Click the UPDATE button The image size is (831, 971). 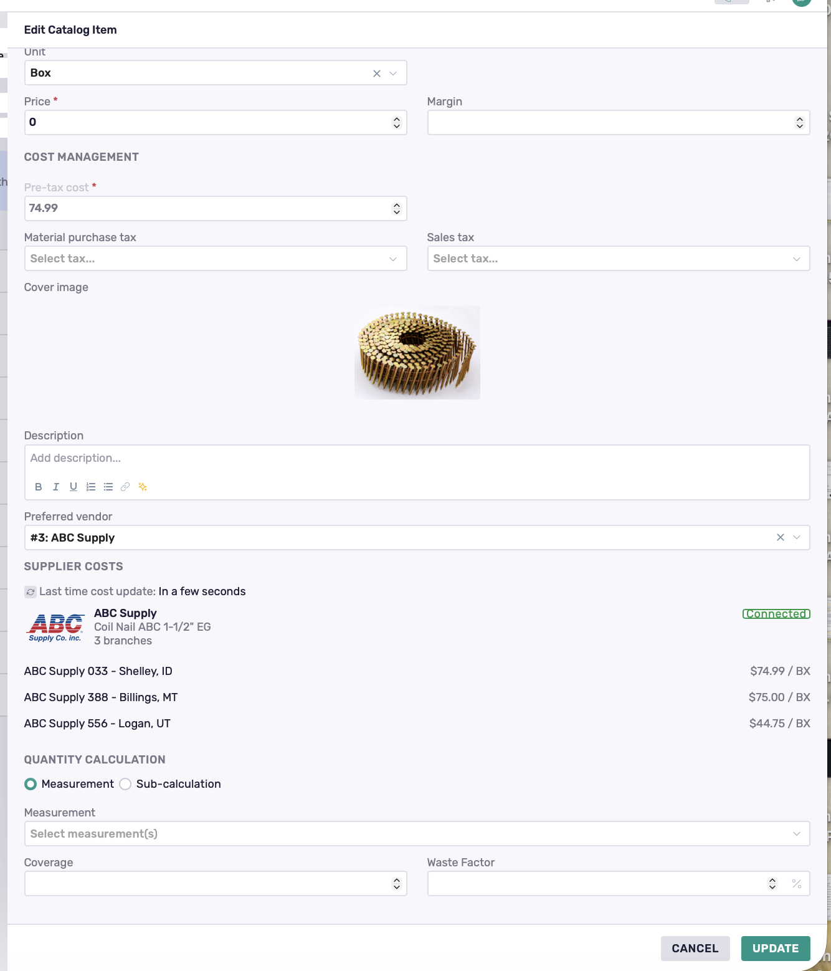tap(776, 949)
